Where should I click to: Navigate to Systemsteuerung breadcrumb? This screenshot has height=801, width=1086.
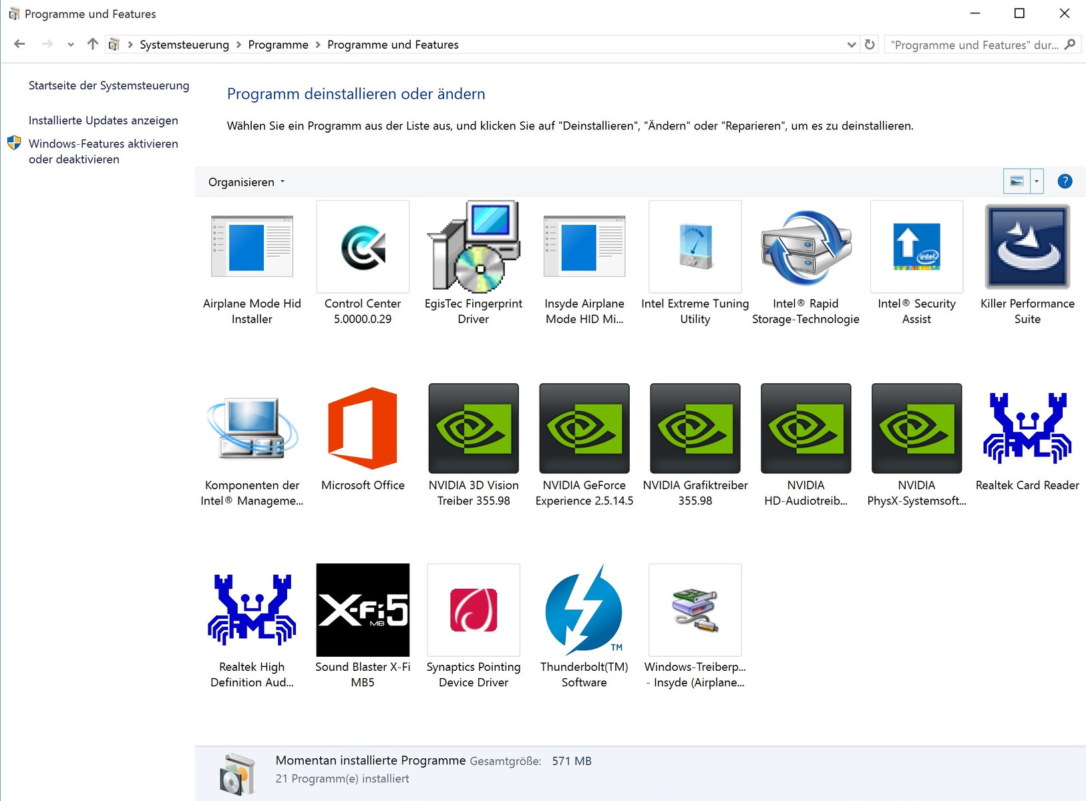tap(184, 45)
